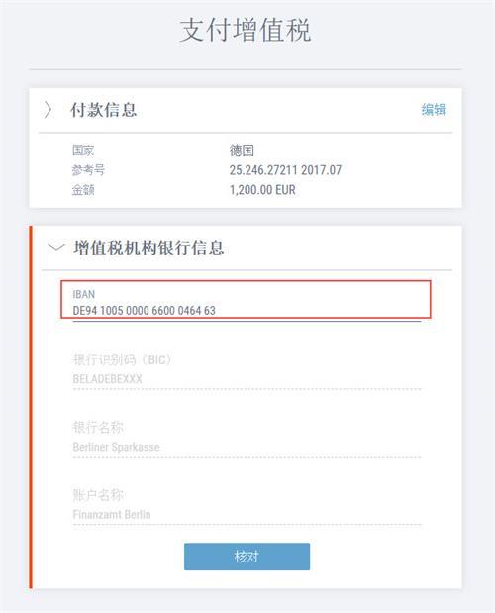The width and height of the screenshot is (495, 613).
Task: Expand the 付款信息 section chevron
Action: (48, 110)
